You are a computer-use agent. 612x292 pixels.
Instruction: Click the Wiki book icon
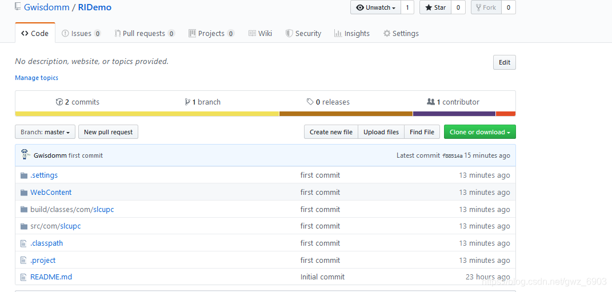point(252,34)
